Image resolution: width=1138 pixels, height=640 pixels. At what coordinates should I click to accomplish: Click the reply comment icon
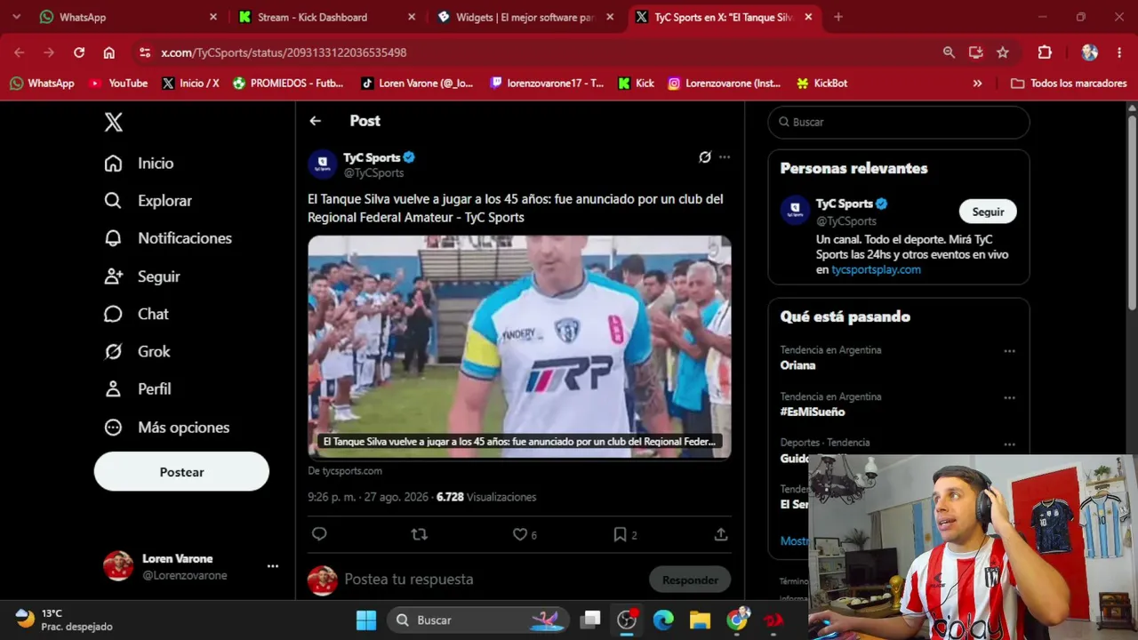319,534
